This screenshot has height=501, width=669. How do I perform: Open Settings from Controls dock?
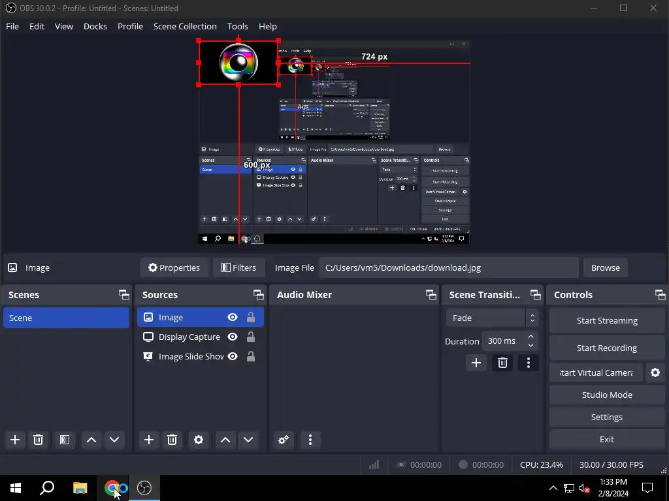coord(607,417)
